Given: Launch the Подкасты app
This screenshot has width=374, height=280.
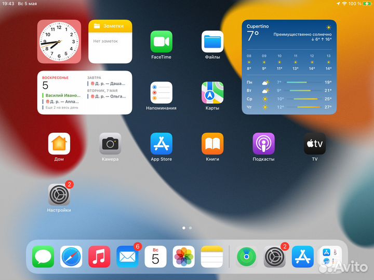Looking at the screenshot, I should click(263, 144).
